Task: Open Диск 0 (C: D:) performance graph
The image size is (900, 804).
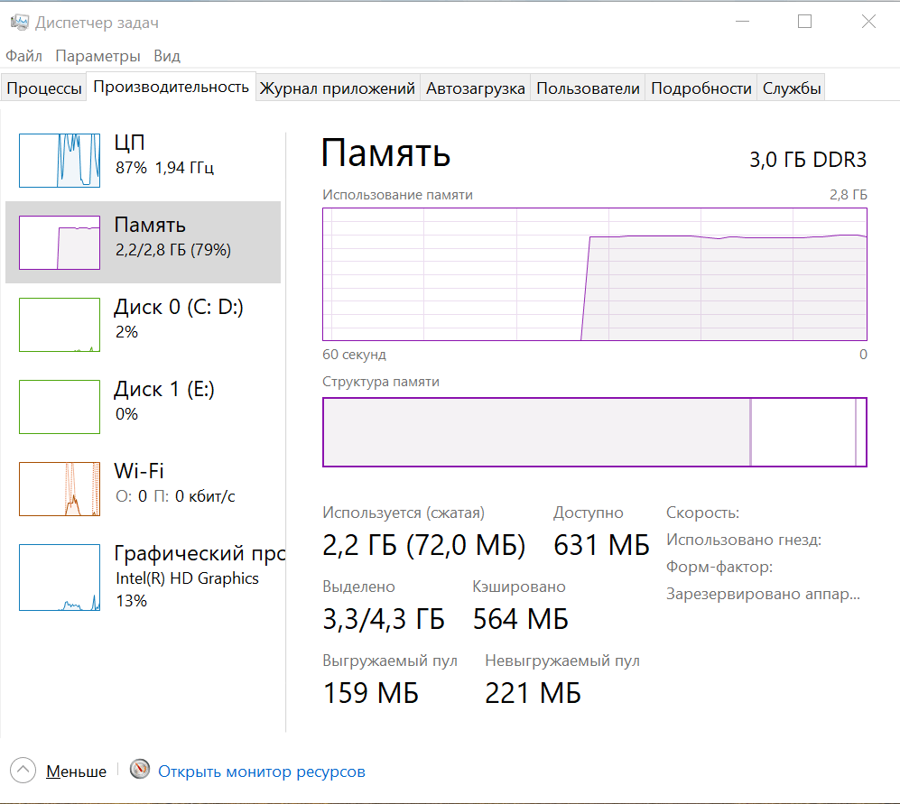Action: [x=60, y=324]
